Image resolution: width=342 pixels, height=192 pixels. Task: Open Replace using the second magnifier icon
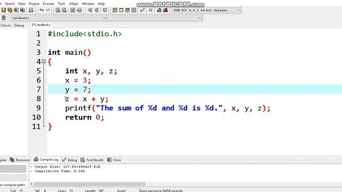click(64, 10)
